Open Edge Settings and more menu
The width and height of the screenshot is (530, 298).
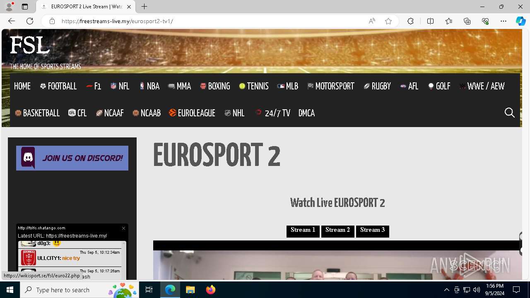[x=503, y=21]
